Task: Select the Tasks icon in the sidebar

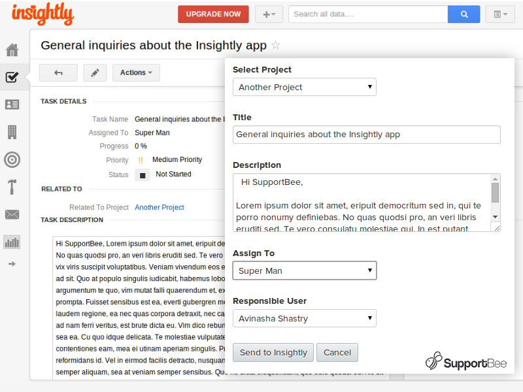Action: tap(12, 77)
